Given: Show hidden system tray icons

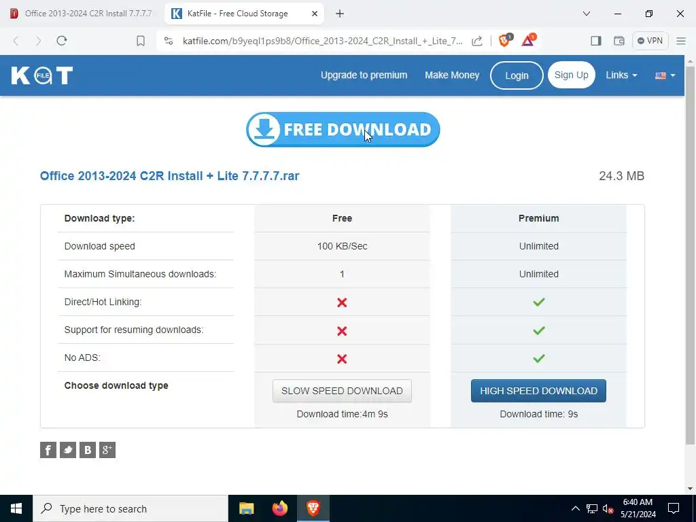Looking at the screenshot, I should [575, 508].
